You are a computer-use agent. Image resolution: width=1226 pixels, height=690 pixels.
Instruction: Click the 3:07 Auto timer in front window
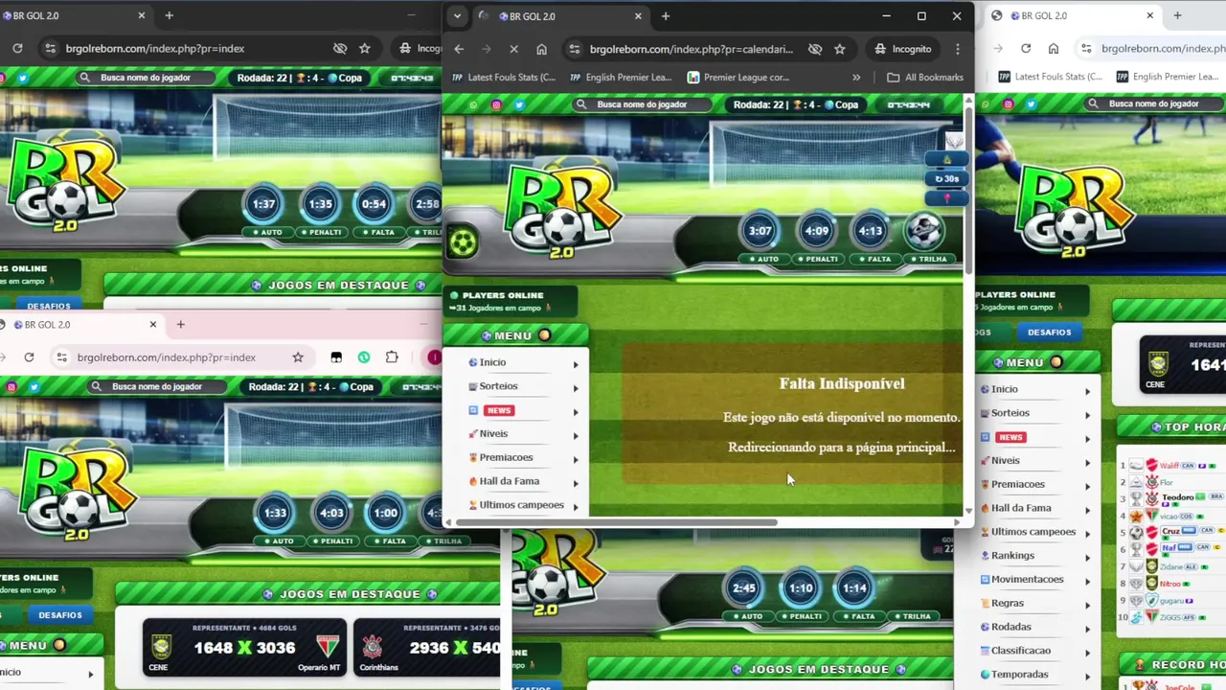(x=760, y=230)
